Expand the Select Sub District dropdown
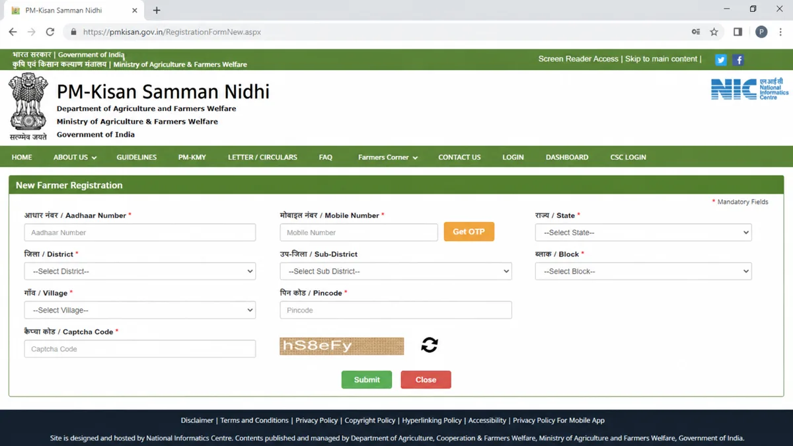Viewport: 793px width, 446px height. [396, 272]
